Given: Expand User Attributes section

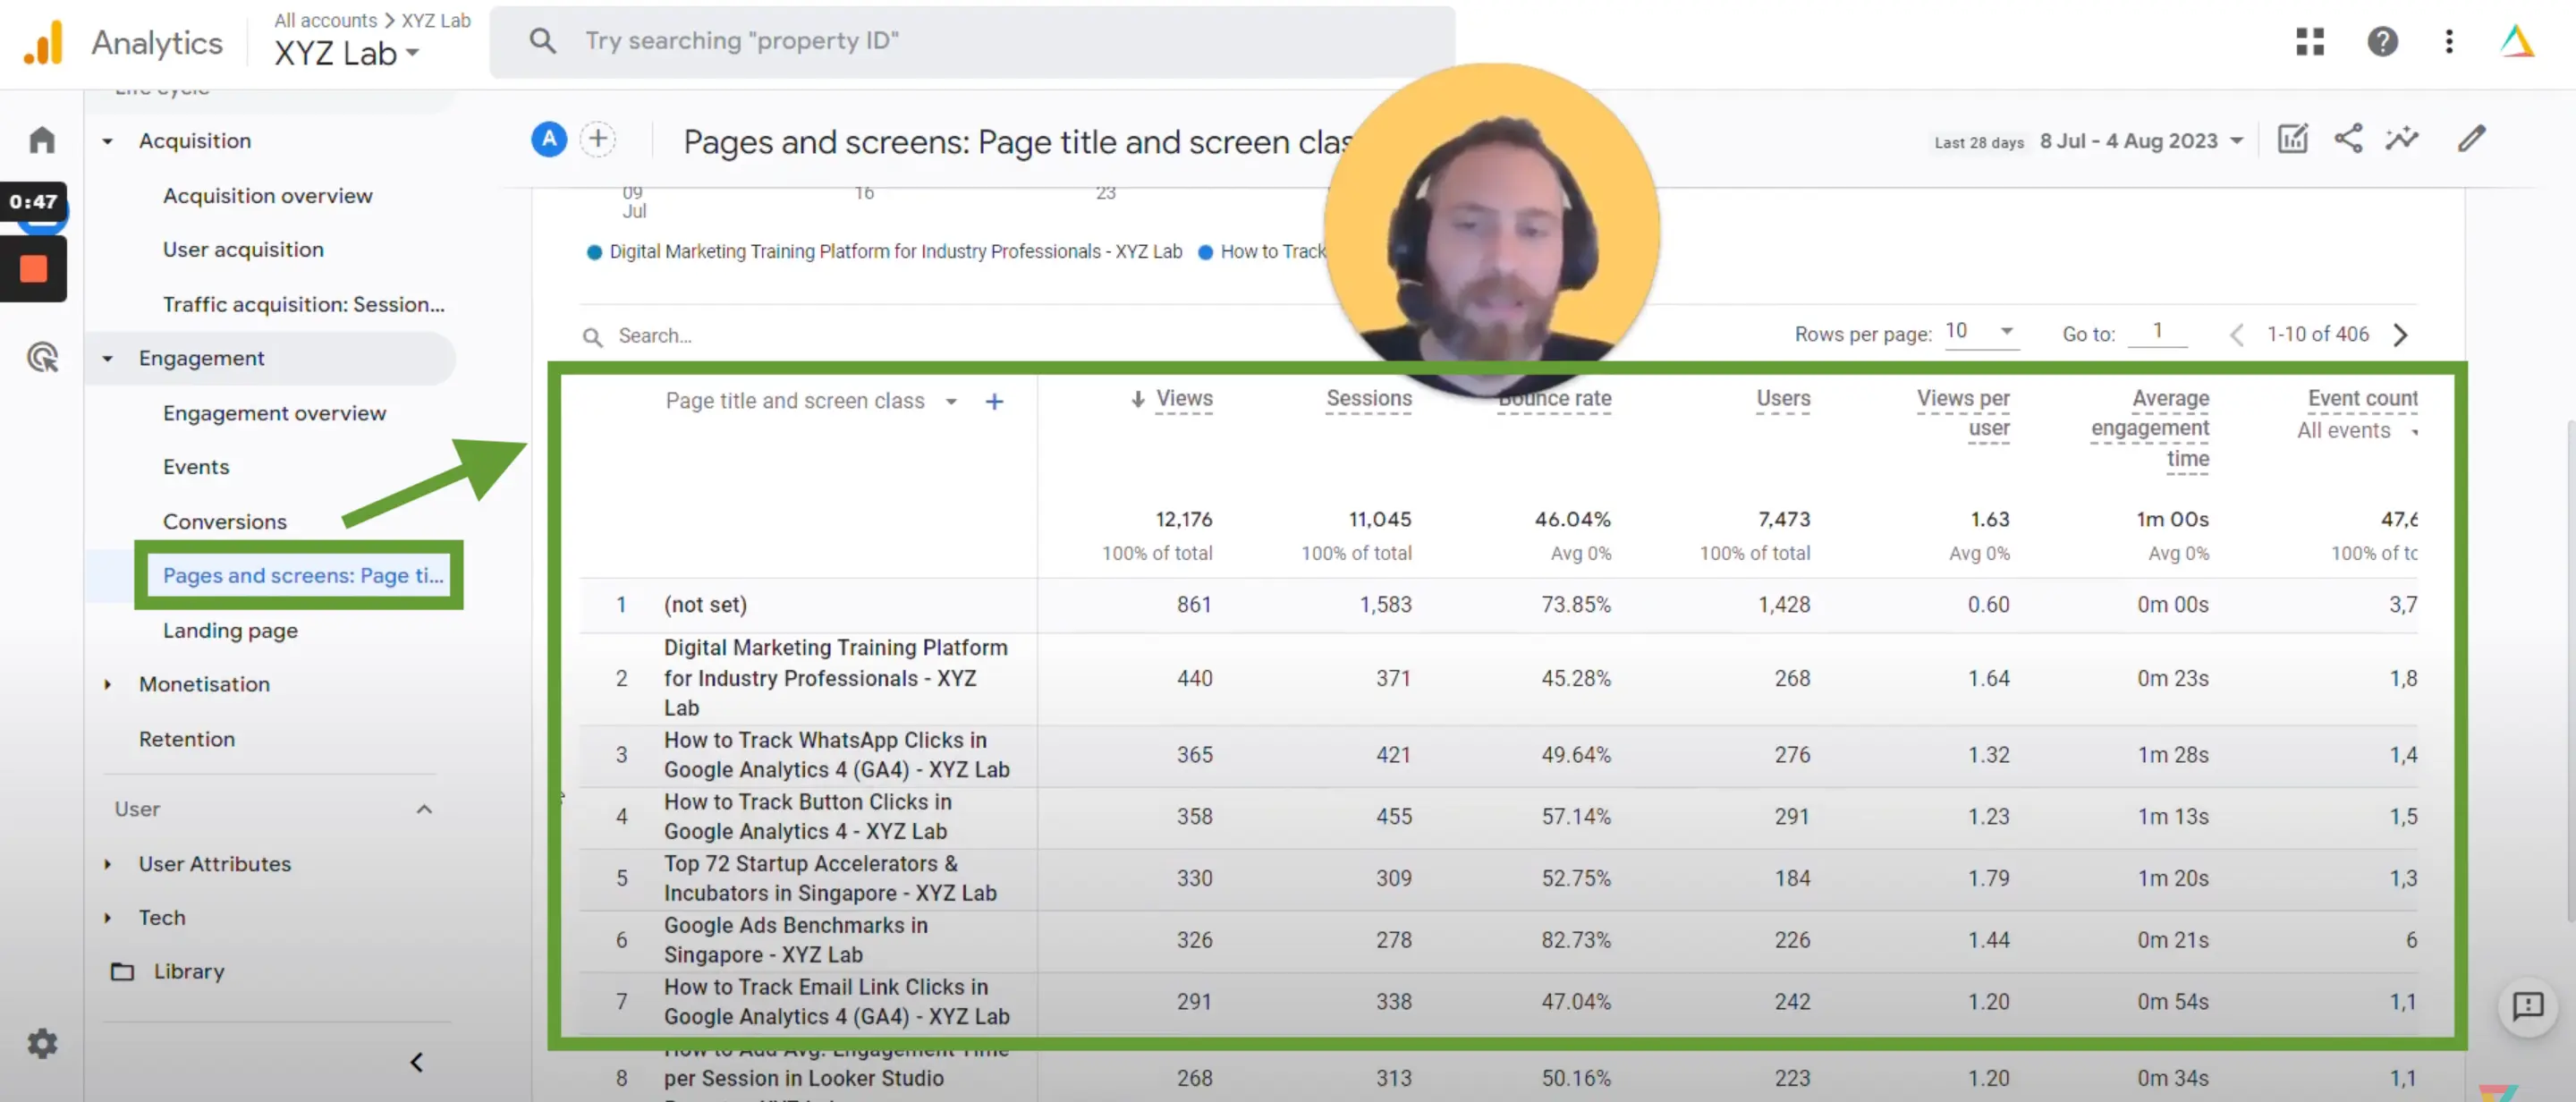Looking at the screenshot, I should [107, 864].
